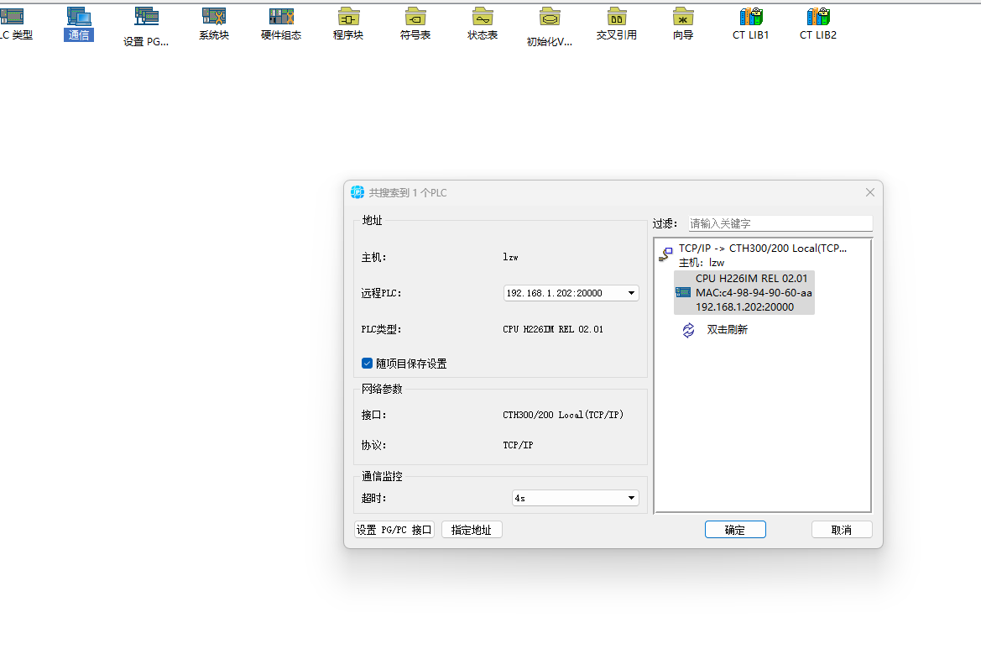
Task: Click PLC类型 value CPU H226IM REL 02.01
Action: pyautogui.click(x=553, y=329)
